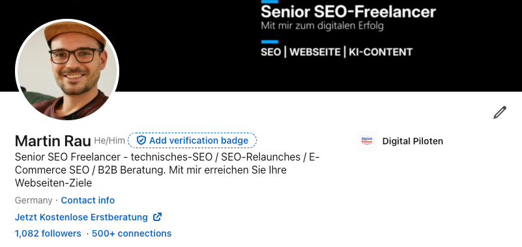Click the Mit mir zum digitalen Erfolg tagline
The width and height of the screenshot is (522, 247).
322,26
